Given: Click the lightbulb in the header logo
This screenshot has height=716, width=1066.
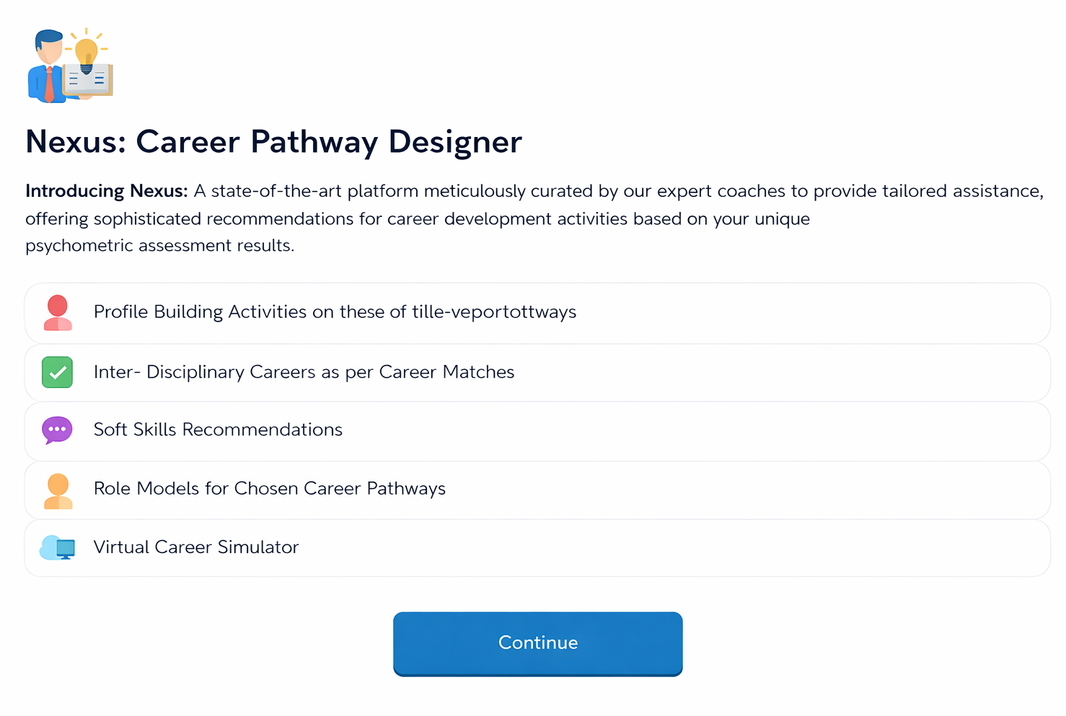Looking at the screenshot, I should tap(87, 52).
